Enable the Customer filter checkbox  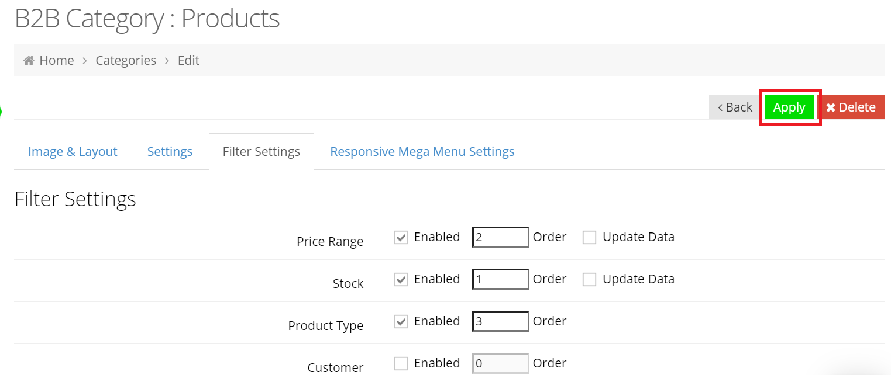click(x=401, y=363)
